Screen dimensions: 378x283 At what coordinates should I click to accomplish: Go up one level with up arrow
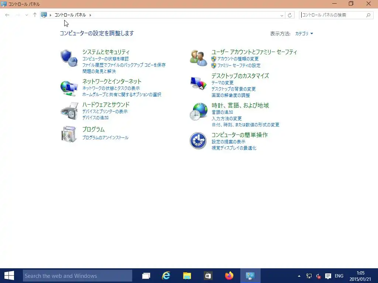[35, 15]
